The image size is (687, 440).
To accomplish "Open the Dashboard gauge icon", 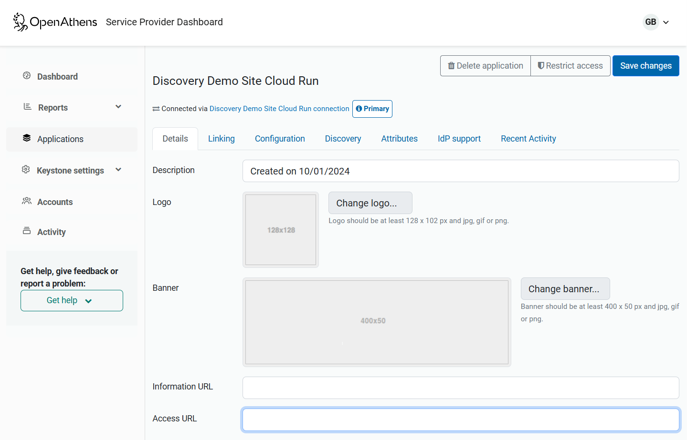I will (27, 76).
